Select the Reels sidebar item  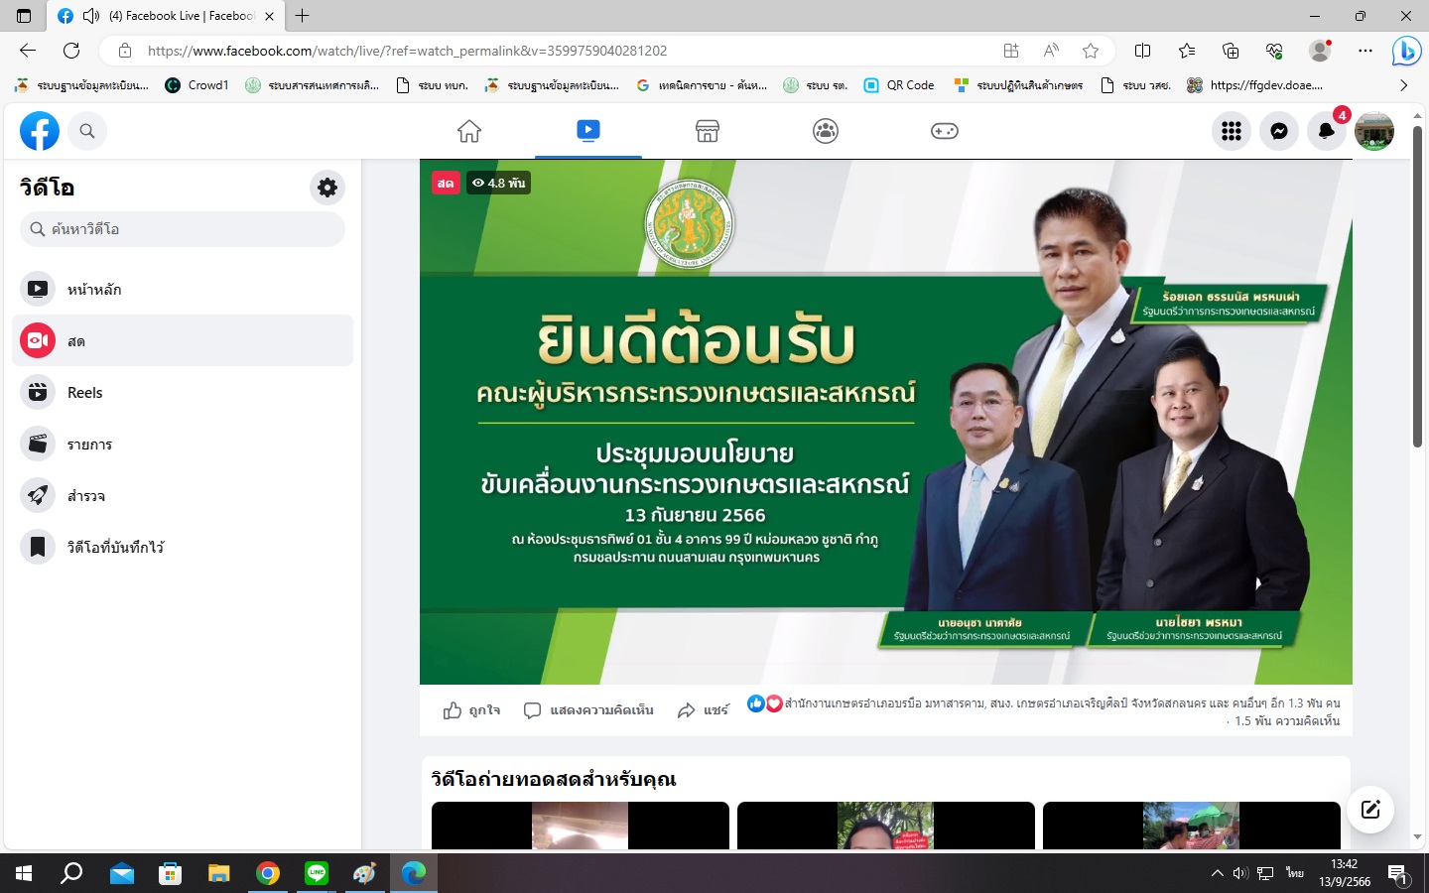coord(183,393)
